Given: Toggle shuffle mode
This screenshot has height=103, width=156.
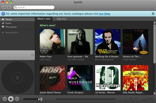Looking at the screenshot, I should 131,99.
